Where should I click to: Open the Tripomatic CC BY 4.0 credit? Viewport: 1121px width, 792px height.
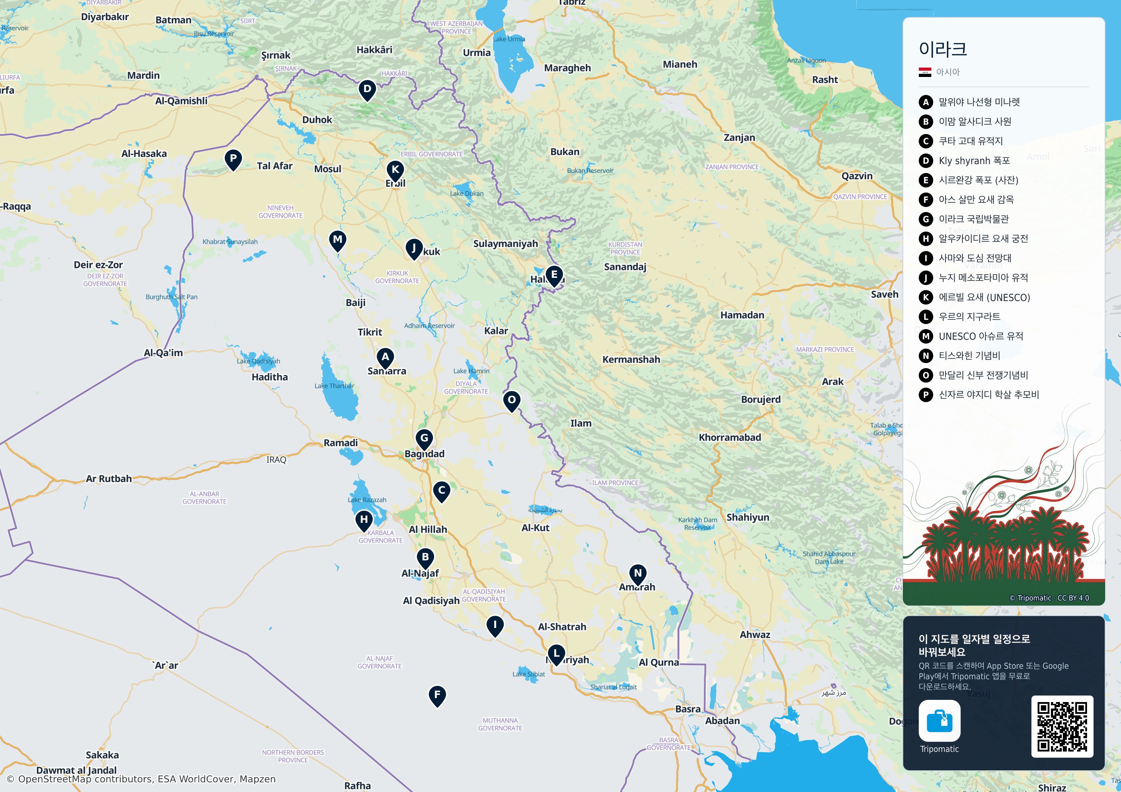pos(1049,598)
